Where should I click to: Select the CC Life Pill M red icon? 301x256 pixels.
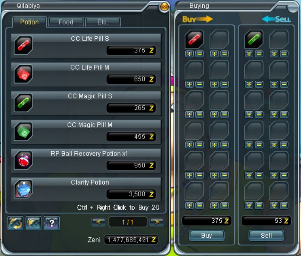click(23, 74)
